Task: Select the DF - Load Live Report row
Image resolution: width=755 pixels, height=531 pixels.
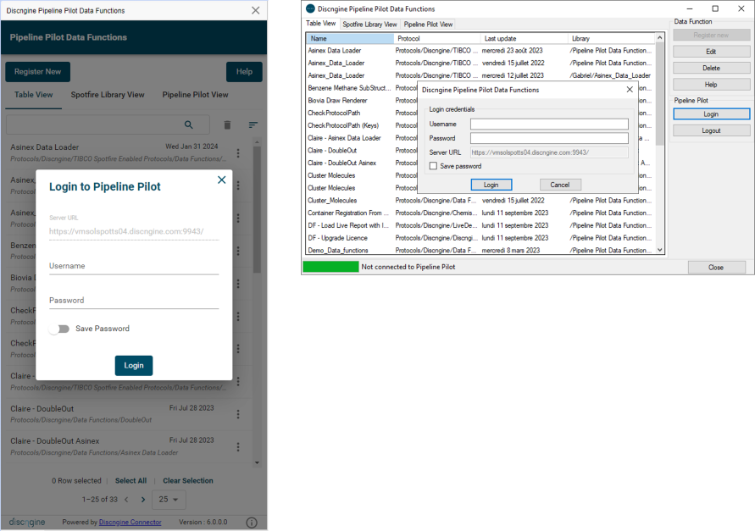Action: coord(480,226)
